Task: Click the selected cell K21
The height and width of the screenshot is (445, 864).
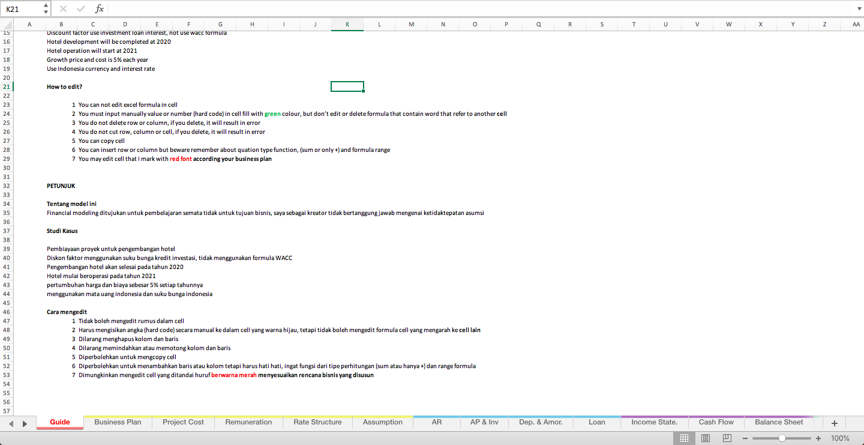Action: click(x=347, y=86)
